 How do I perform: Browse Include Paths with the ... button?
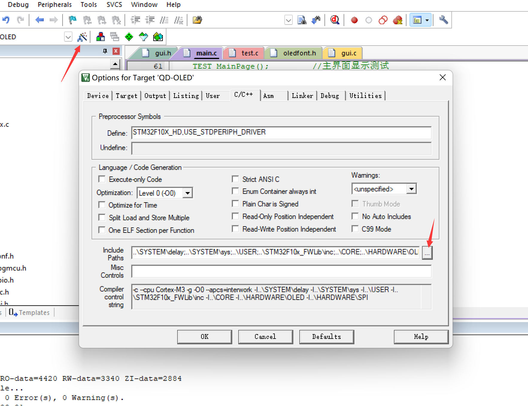pyautogui.click(x=427, y=253)
